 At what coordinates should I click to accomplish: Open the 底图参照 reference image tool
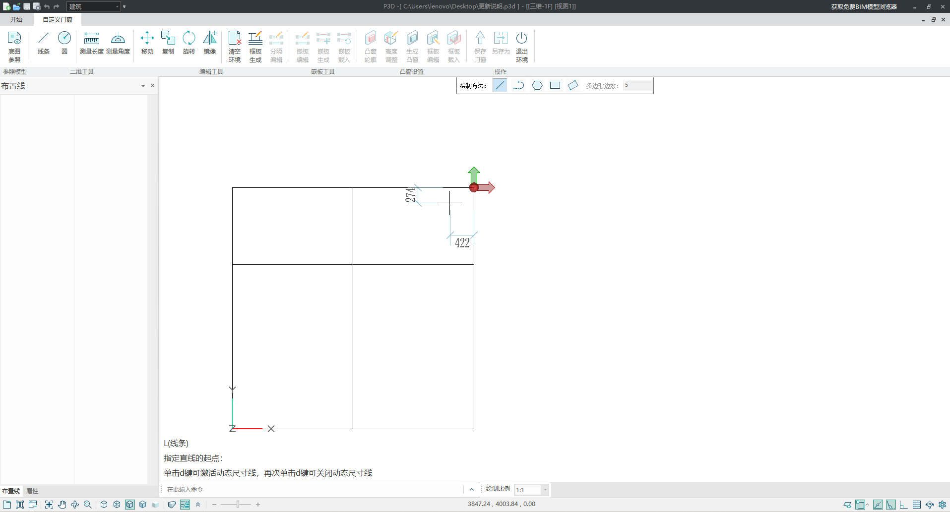[14, 47]
